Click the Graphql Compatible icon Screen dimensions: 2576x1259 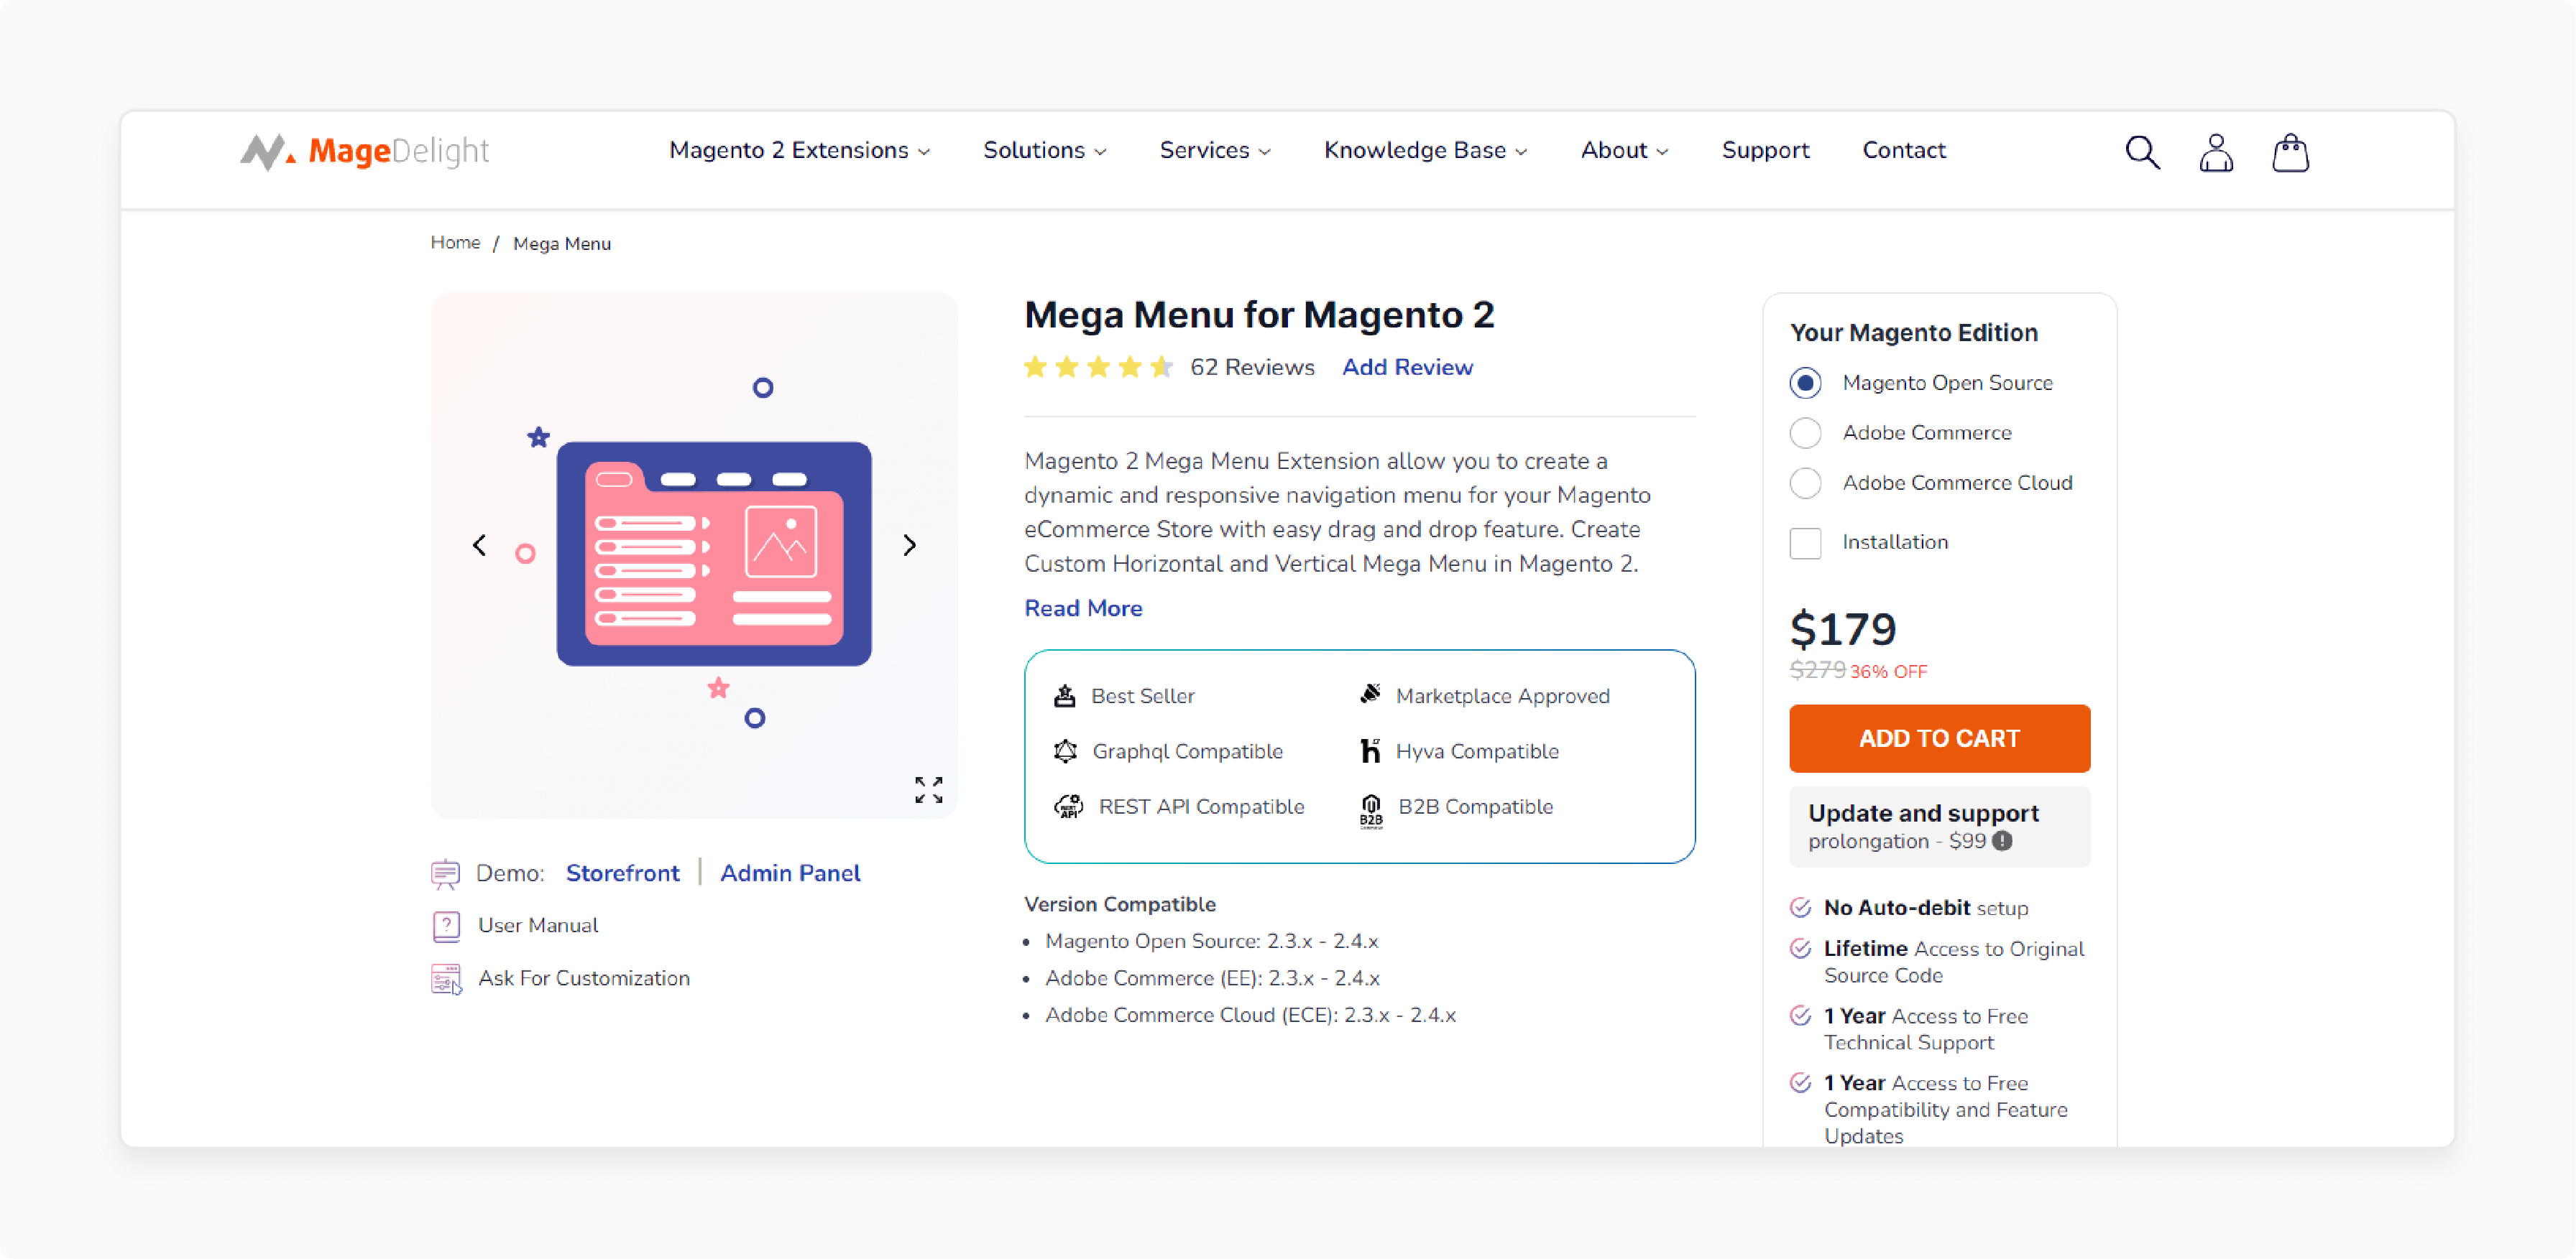[x=1066, y=751]
